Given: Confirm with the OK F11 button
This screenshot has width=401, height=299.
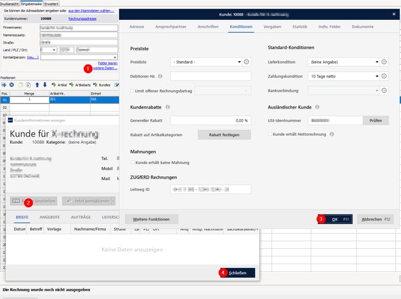Looking at the screenshot, I should pyautogui.click(x=335, y=219).
